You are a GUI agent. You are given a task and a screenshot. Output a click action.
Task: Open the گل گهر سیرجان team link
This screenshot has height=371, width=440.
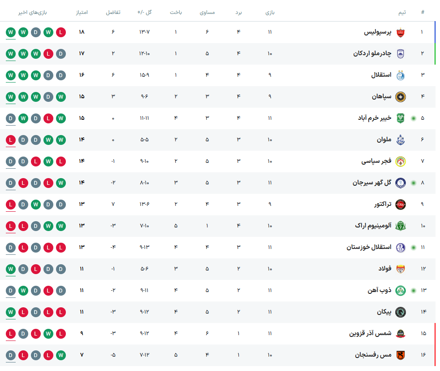[x=372, y=183]
